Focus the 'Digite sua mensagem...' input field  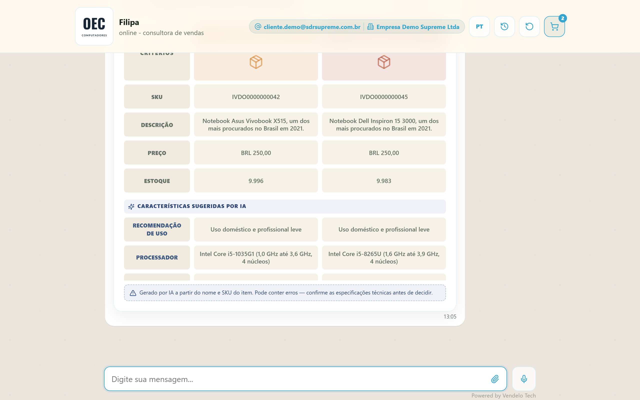[x=305, y=379]
